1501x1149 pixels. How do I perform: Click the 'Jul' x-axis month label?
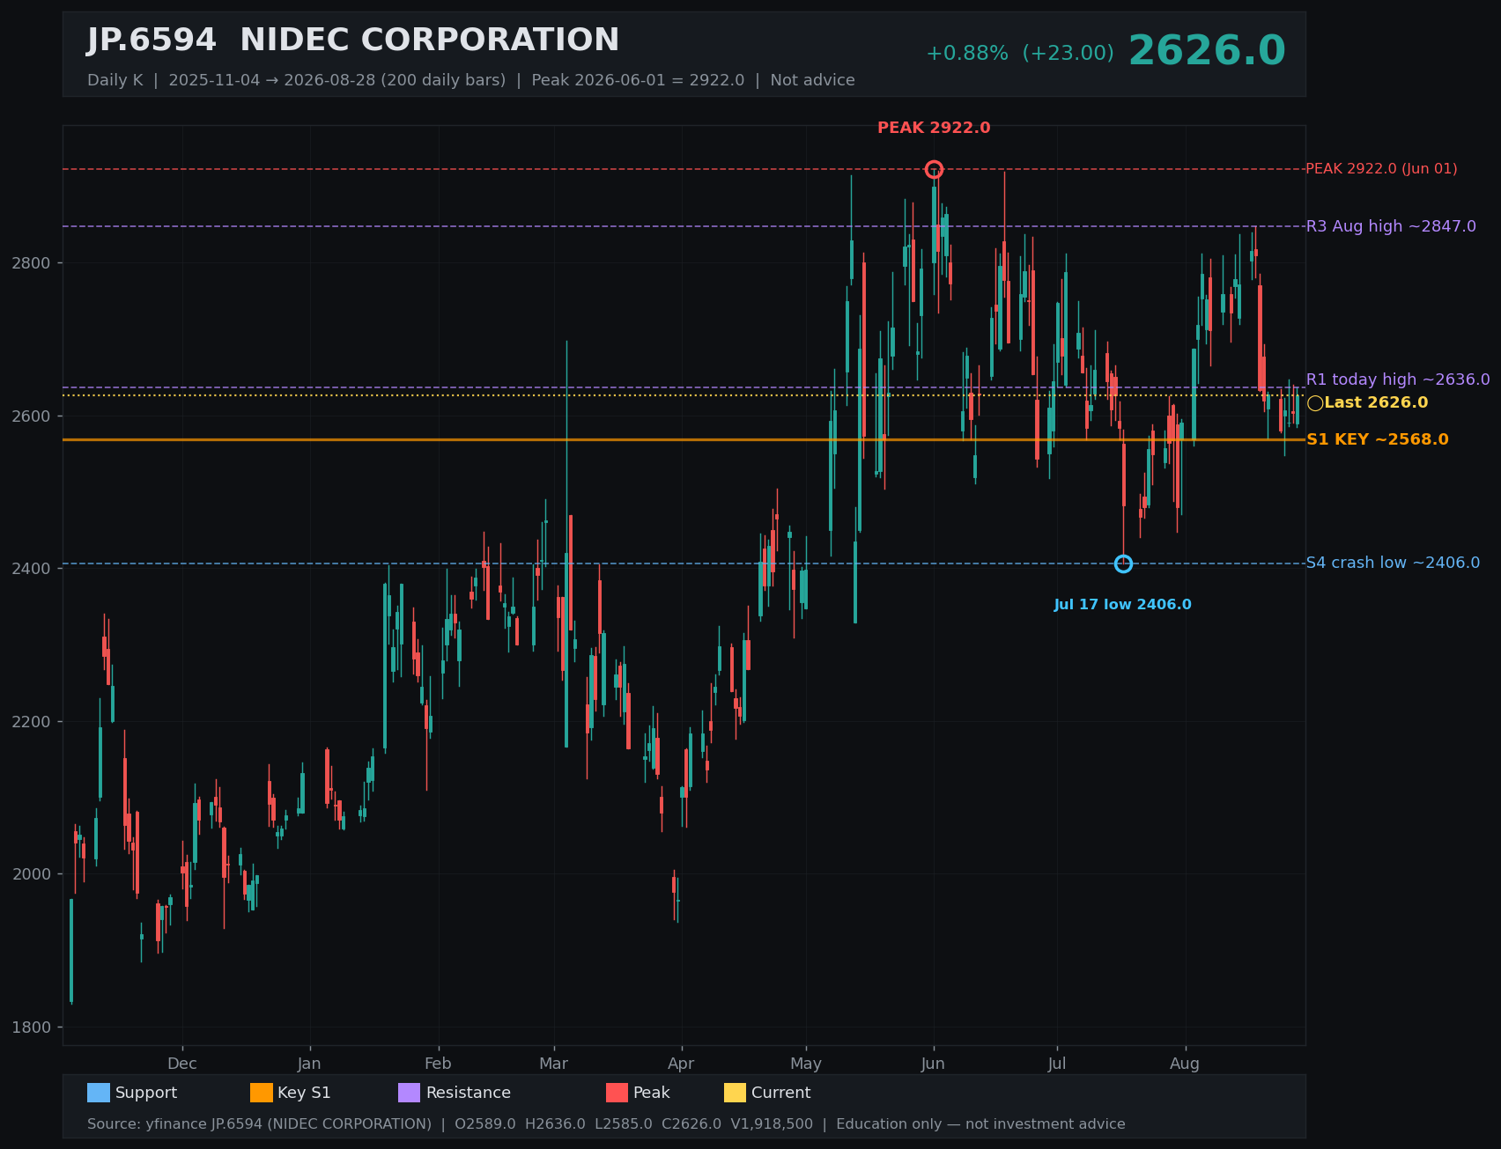(1057, 1064)
